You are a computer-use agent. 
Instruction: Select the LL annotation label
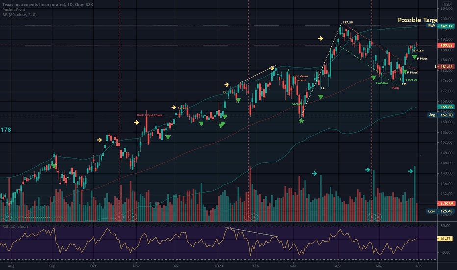tap(323, 88)
